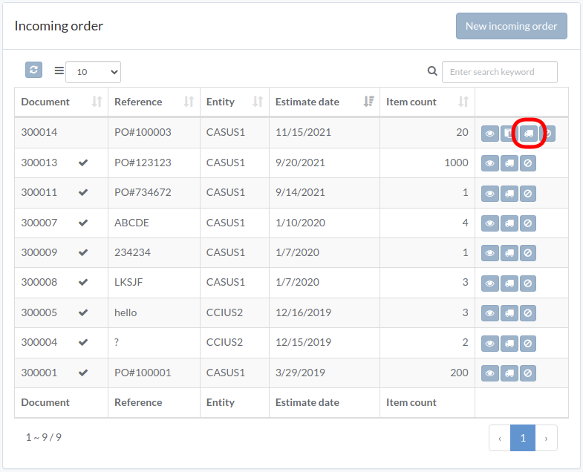View details of order 300014
Screen dimensions: 583x472
tap(490, 134)
